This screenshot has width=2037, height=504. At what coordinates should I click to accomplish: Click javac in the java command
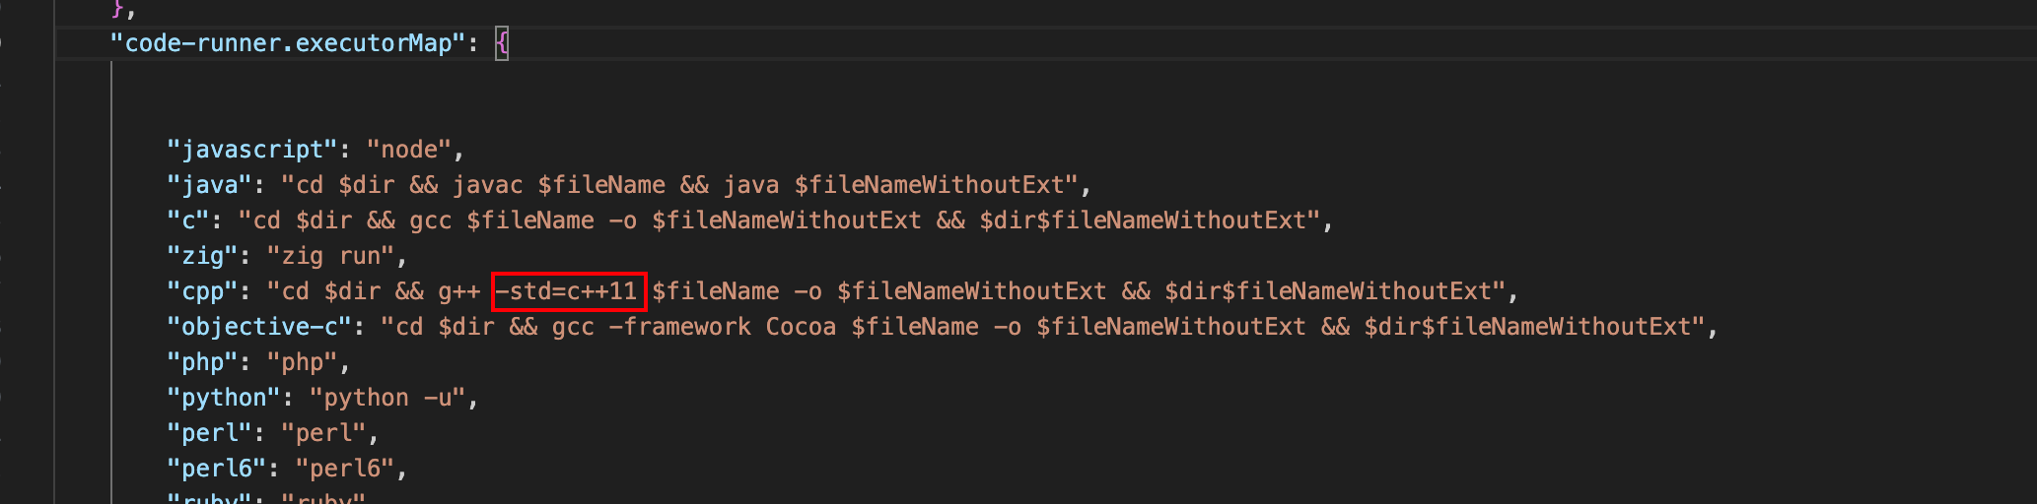pyautogui.click(x=488, y=185)
